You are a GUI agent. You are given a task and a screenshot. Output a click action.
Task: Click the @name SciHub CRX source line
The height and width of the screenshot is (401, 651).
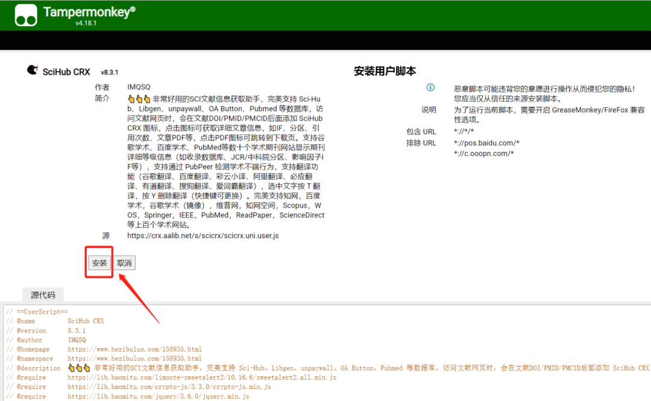tap(55, 321)
